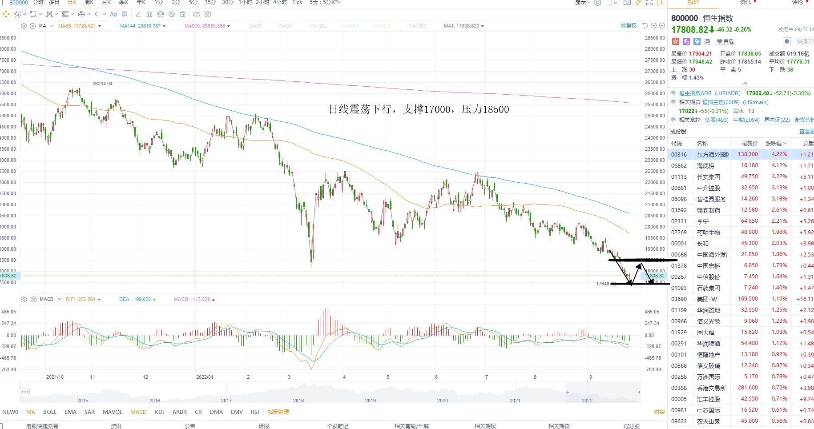Toggle hidden MA30 line on
814x429 pixels.
[x=256, y=26]
